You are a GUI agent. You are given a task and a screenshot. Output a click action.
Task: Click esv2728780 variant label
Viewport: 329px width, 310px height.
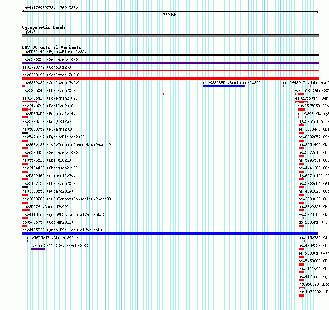click(314, 214)
